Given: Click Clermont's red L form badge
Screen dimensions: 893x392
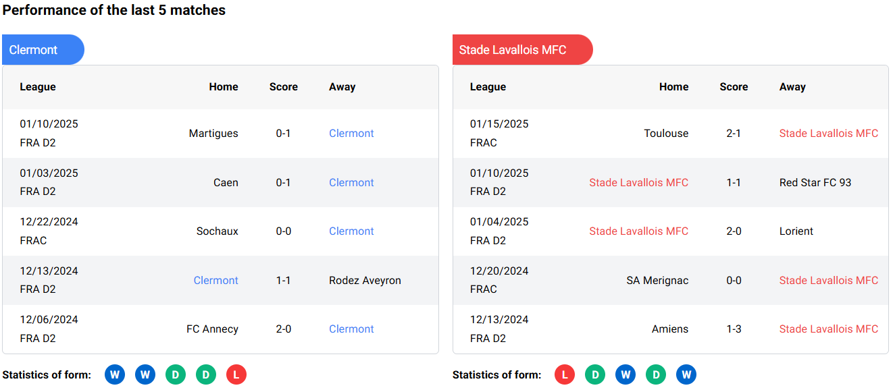Looking at the screenshot, I should [236, 374].
